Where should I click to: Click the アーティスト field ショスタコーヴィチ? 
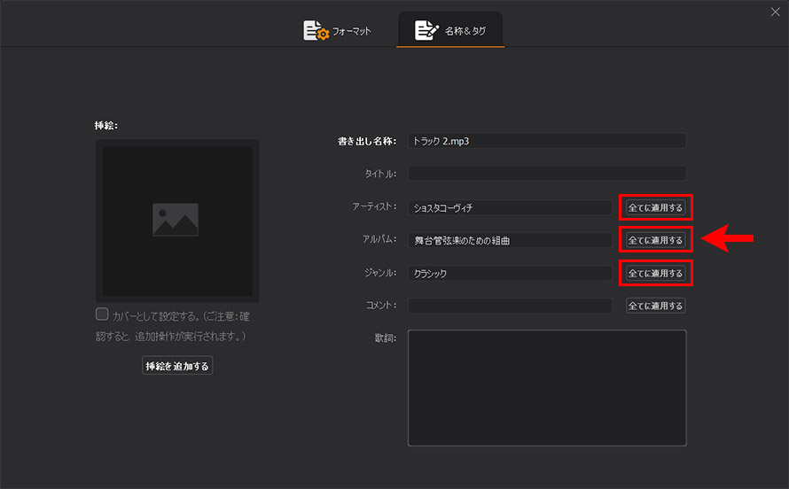(511, 207)
